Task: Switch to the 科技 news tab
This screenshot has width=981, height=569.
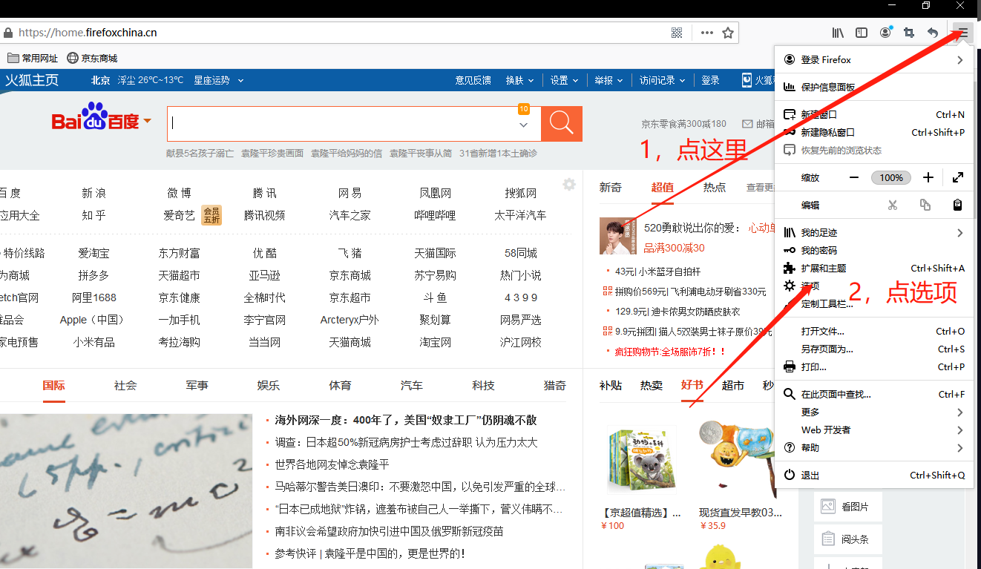Action: [483, 385]
